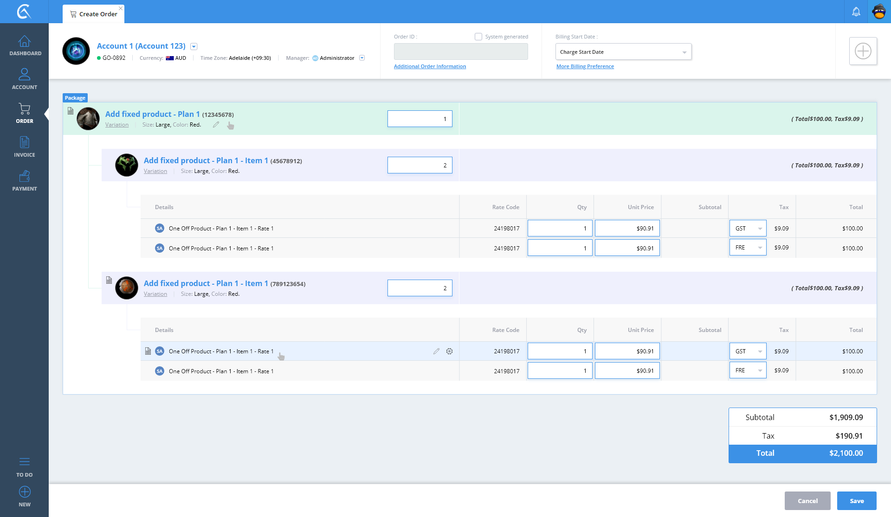Click the Package tab label

(x=75, y=98)
